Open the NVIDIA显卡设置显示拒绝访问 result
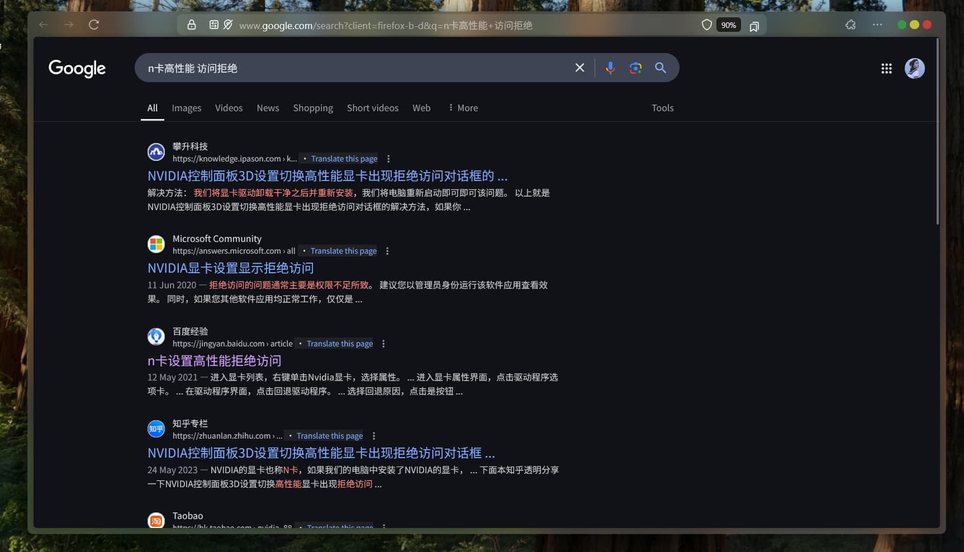The width and height of the screenshot is (964, 552). [231, 268]
